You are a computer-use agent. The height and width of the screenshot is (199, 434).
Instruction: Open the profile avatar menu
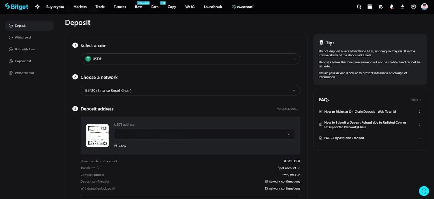click(424, 7)
